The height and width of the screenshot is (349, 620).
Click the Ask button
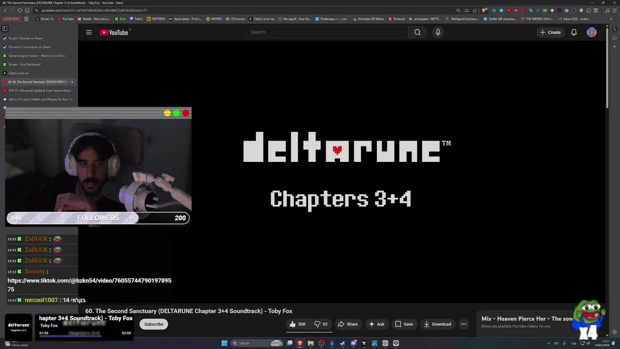point(376,324)
